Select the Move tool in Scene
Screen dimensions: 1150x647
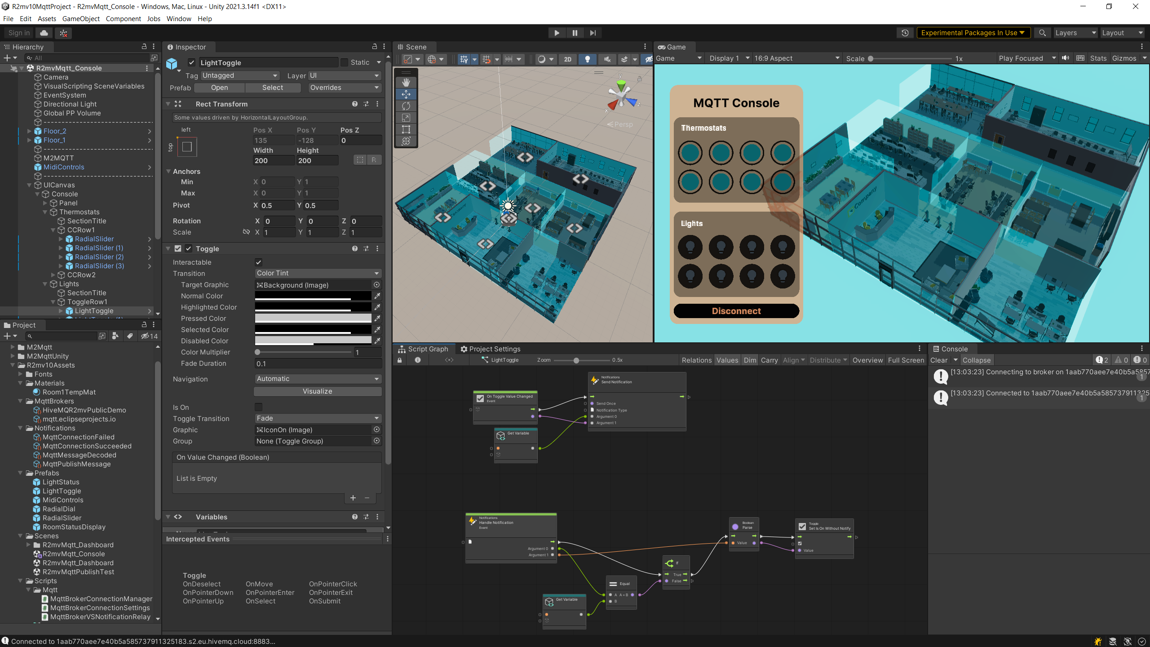click(x=406, y=94)
